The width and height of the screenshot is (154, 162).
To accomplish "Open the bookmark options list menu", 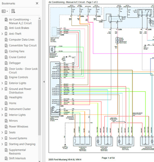I will pos(5,11).
